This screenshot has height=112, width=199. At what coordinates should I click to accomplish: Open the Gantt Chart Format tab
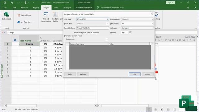[x=84, y=7]
